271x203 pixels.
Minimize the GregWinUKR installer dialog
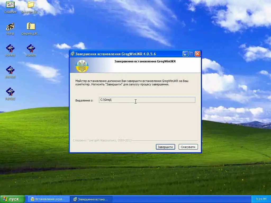click(185, 54)
